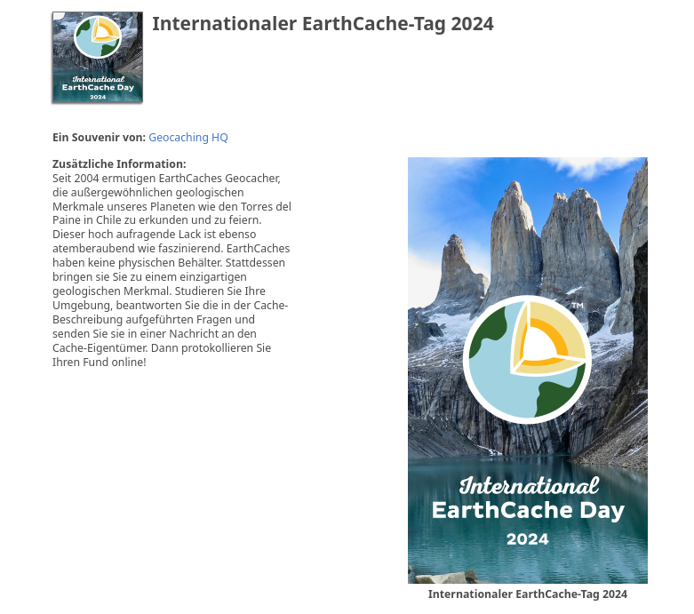Screen dimensions: 694x614
Task: Click the text 'Ihren Fund online!'
Action: click(x=100, y=363)
